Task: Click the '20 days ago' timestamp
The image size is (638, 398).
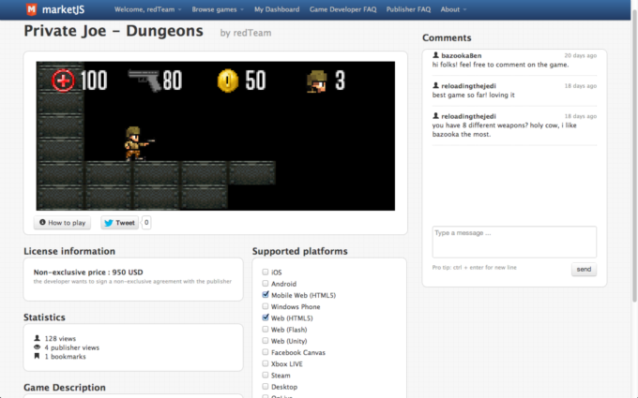Action: coord(580,55)
